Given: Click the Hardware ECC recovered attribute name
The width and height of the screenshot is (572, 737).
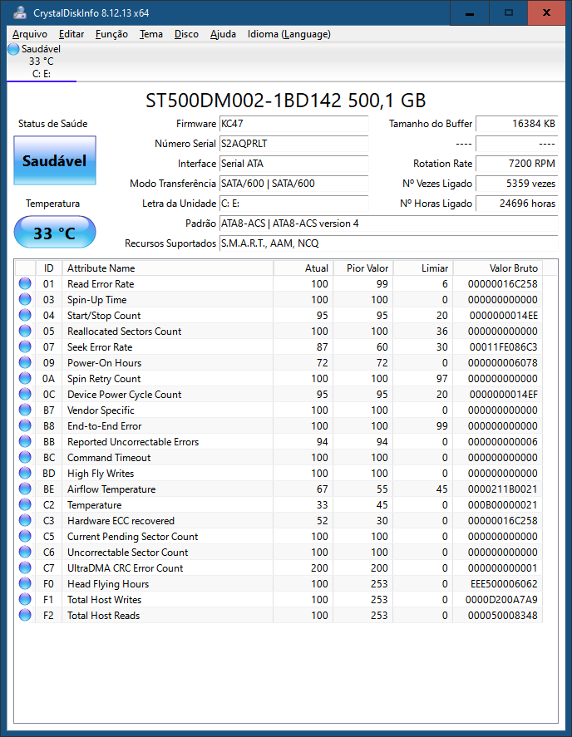Looking at the screenshot, I should tap(121, 521).
